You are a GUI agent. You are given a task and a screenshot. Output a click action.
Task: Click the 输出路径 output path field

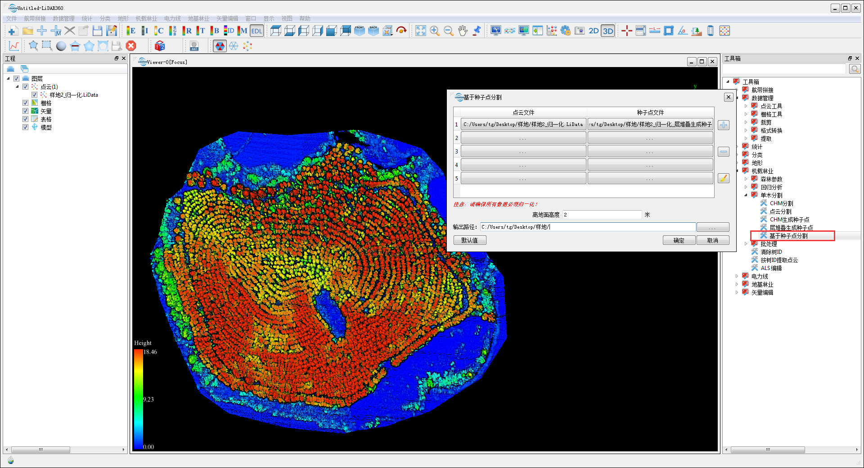click(588, 227)
